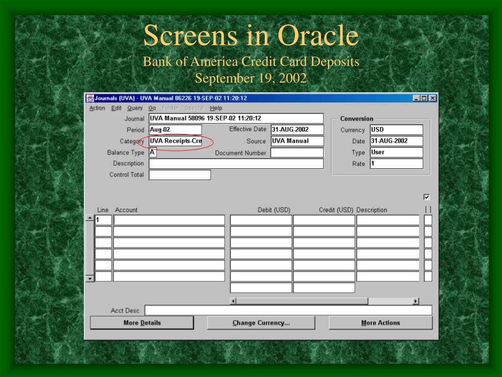Open the grayed-out Special menu

tap(194, 108)
